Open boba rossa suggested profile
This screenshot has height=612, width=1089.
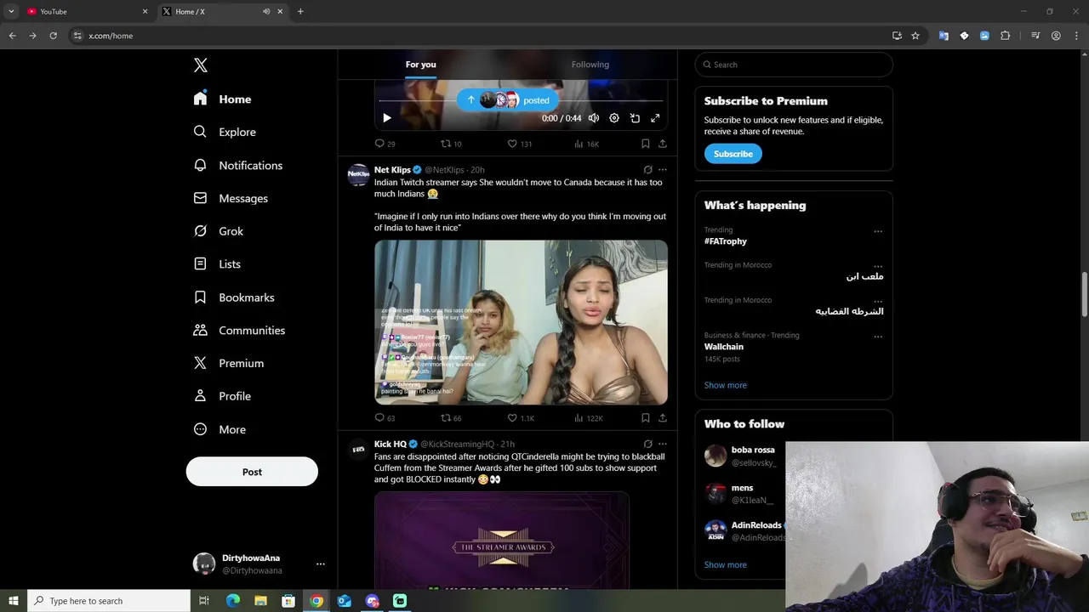click(x=753, y=450)
